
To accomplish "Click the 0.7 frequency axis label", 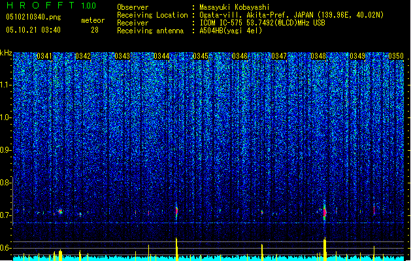I will 5,215.
